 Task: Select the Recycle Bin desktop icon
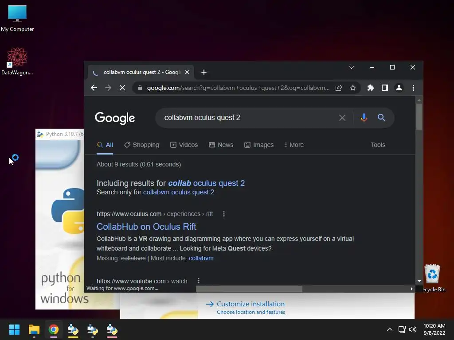point(433,278)
